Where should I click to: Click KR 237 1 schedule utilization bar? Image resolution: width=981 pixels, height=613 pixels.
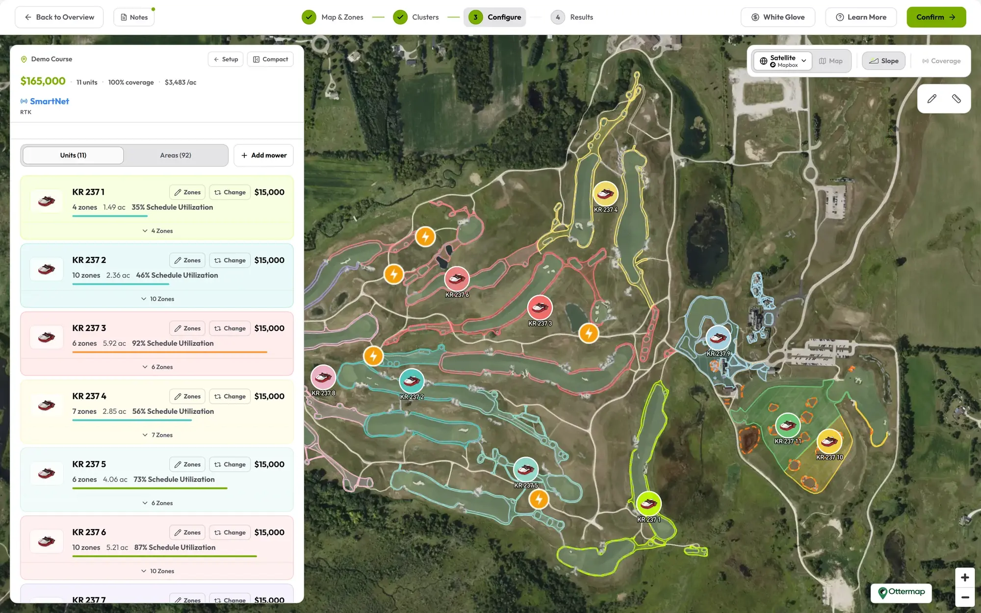pyautogui.click(x=110, y=216)
